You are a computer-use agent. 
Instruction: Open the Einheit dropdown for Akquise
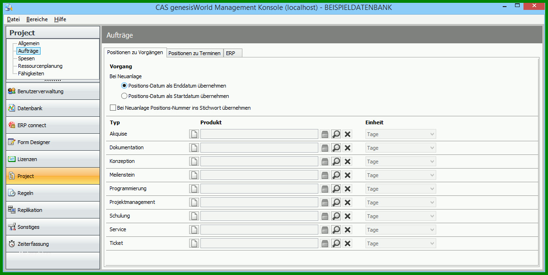(400, 134)
